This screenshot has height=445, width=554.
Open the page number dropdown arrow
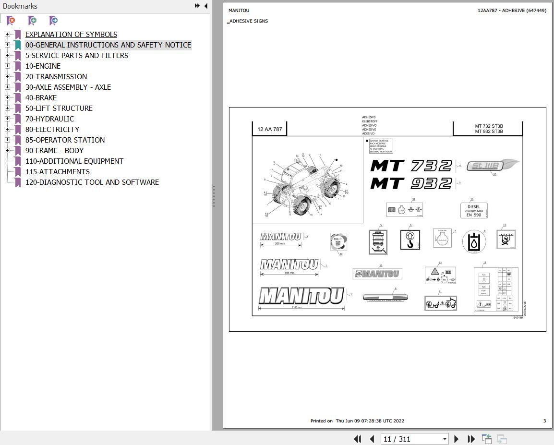(445, 439)
